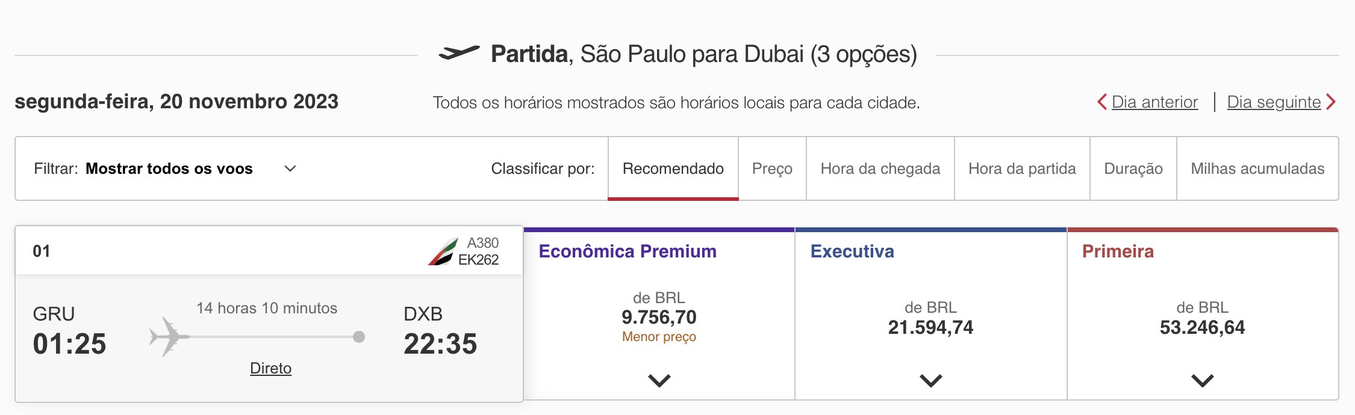Click the departing airplane icon beside Partida
Screen dimensions: 1355x415
(459, 53)
